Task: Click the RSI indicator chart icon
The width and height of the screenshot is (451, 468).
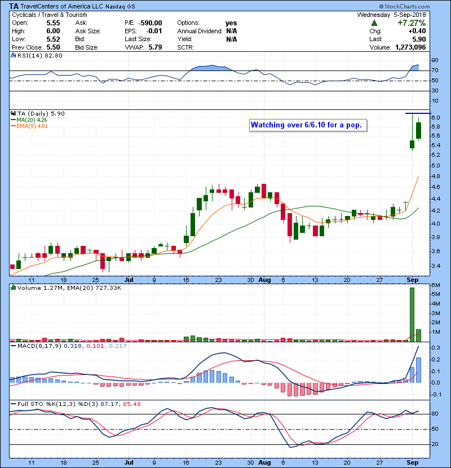Action: pyautogui.click(x=13, y=55)
